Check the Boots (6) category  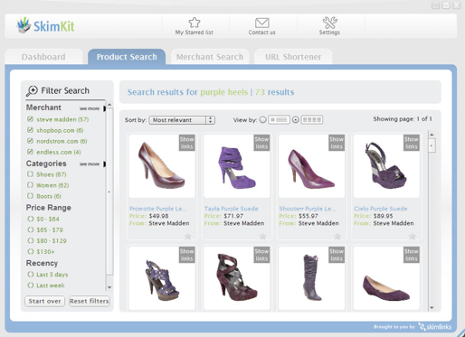(x=30, y=196)
